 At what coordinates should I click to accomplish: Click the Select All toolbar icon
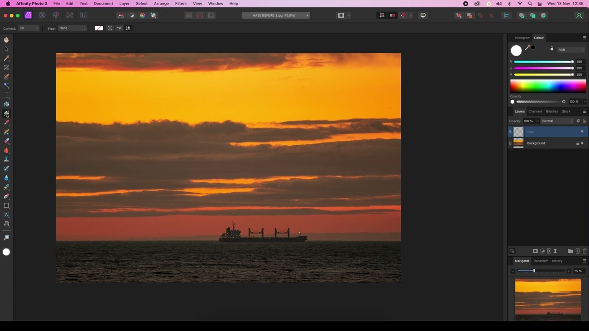point(189,15)
